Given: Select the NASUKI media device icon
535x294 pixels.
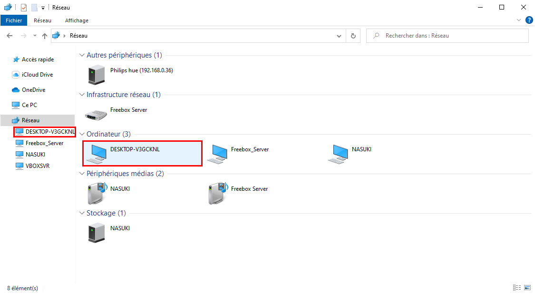Looking at the screenshot, I should (x=97, y=193).
